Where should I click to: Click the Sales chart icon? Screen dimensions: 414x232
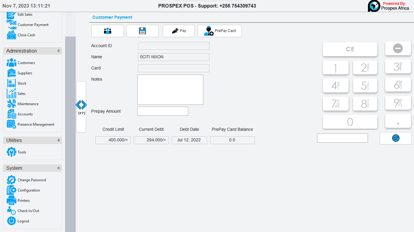(12, 94)
